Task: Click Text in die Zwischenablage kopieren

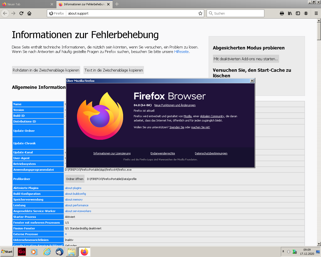Action: click(x=114, y=70)
